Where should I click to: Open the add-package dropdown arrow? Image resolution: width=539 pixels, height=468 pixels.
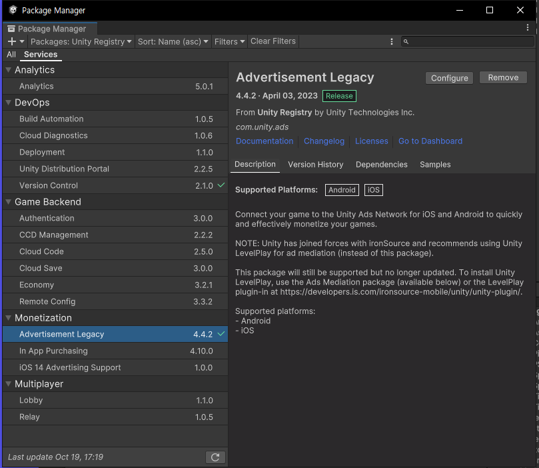(22, 41)
